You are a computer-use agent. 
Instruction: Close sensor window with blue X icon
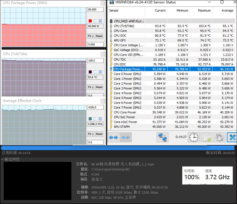[x=232, y=137]
